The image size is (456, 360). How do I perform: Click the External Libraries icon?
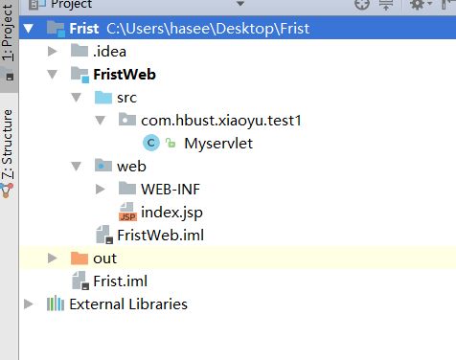point(56,304)
